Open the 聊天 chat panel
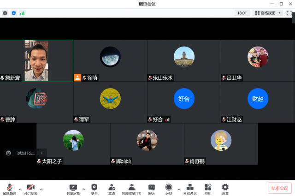 (x=151, y=188)
